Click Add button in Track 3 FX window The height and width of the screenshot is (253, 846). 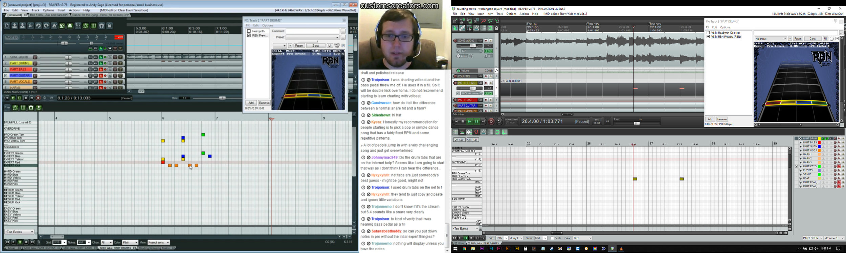tap(710, 119)
